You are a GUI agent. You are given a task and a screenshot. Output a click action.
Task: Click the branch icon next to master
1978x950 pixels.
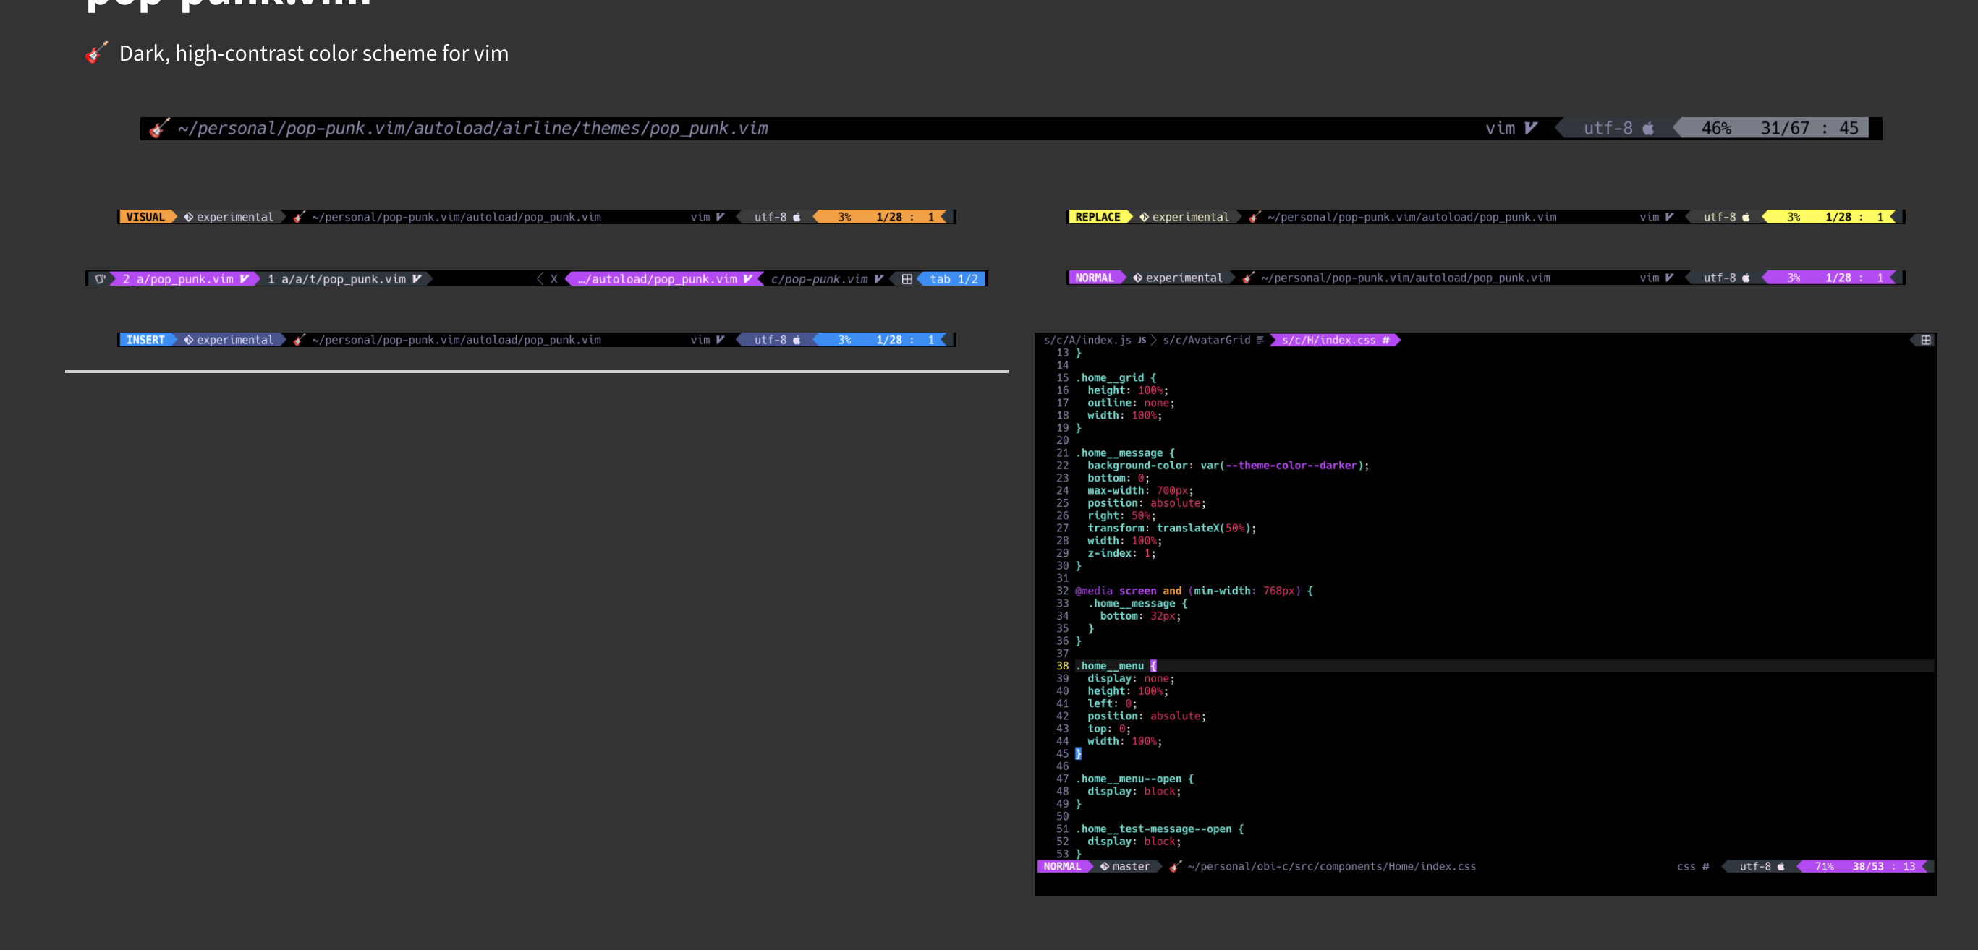click(x=1104, y=866)
